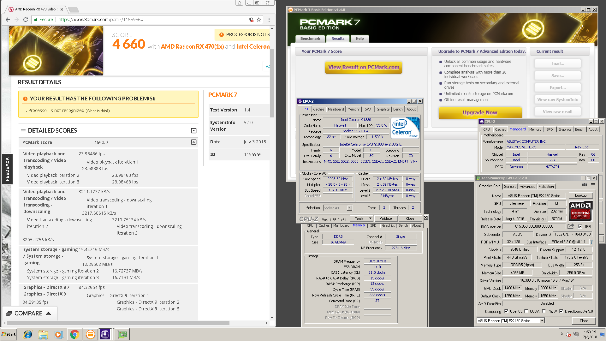Click the PCMark score thumbnail image
The height and width of the screenshot is (341, 606).
point(56,51)
